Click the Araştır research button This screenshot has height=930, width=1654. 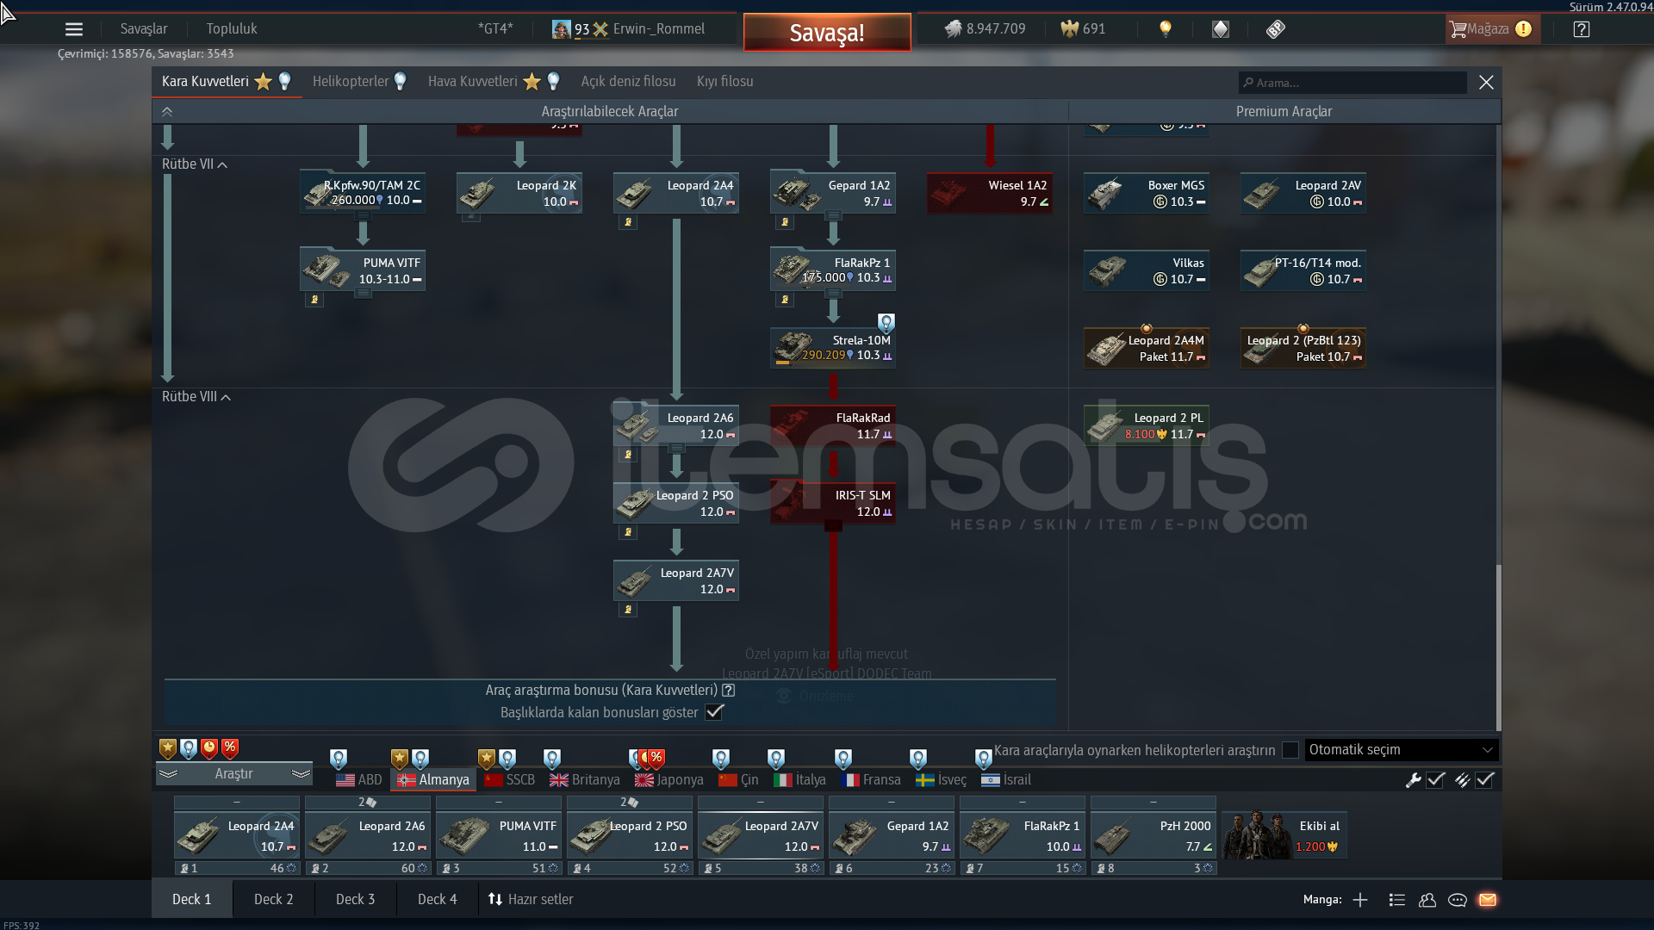pyautogui.click(x=234, y=774)
